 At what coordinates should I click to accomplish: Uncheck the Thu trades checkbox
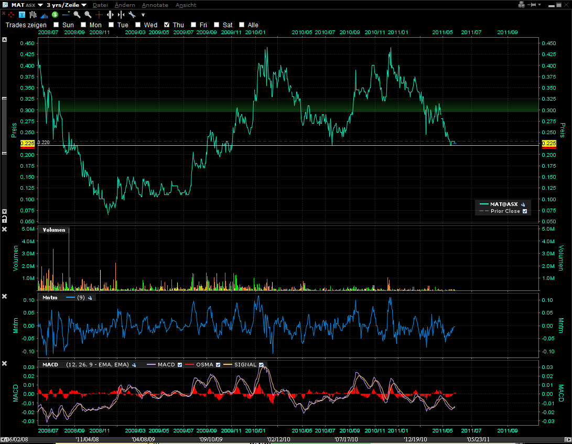click(x=167, y=25)
